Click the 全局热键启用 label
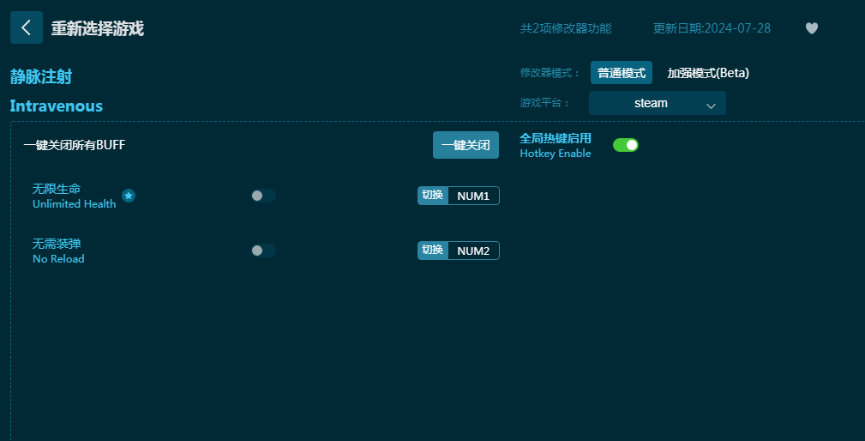This screenshot has width=865, height=441. click(x=555, y=138)
